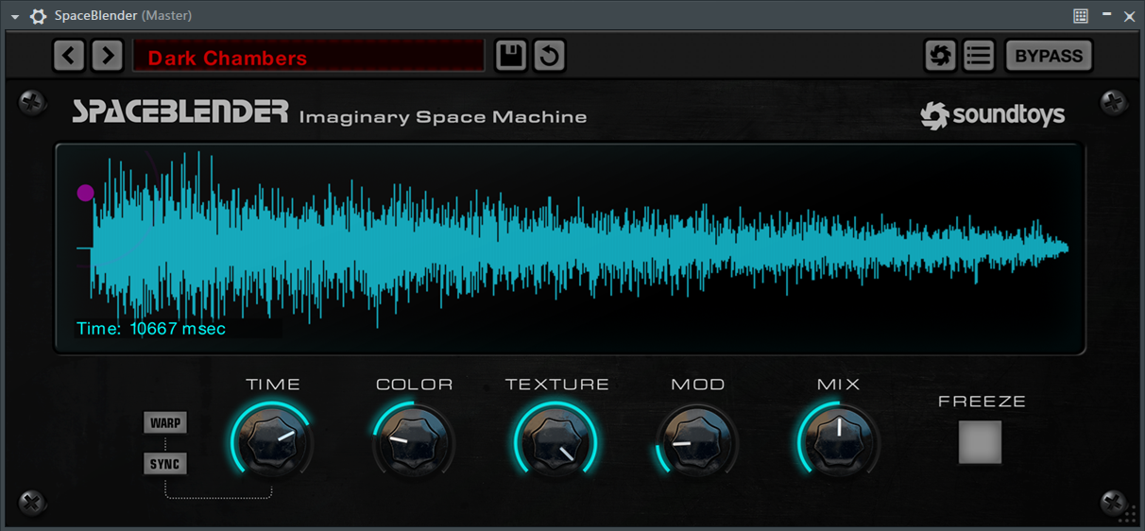Click the Time: 10667 msec readout
The height and width of the screenshot is (531, 1145).
click(x=151, y=329)
